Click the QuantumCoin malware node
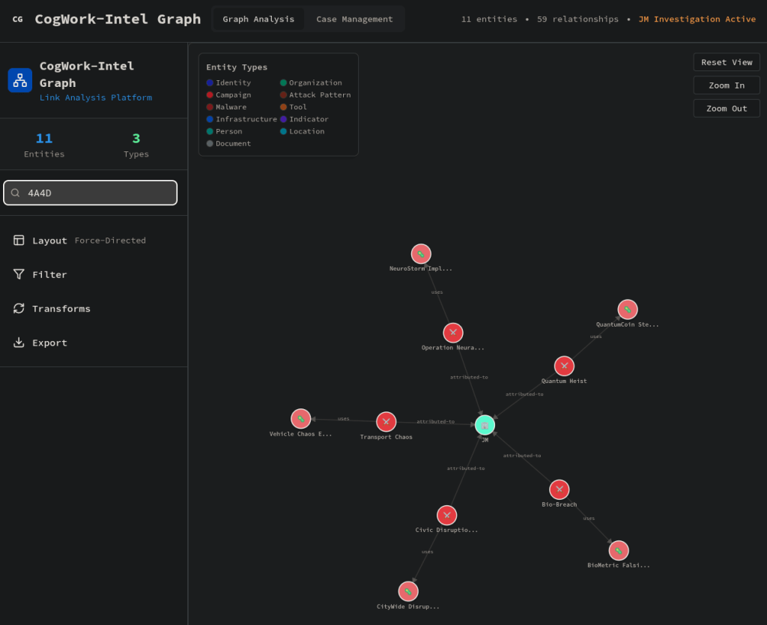 coord(627,310)
